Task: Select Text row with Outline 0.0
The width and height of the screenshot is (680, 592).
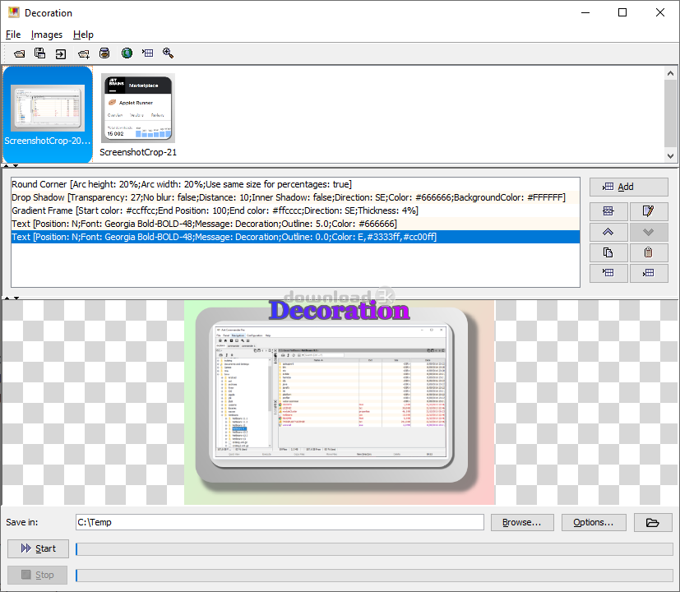Action: 295,237
